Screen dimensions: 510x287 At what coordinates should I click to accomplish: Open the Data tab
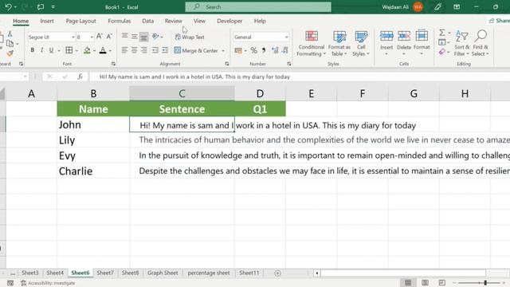[147, 21]
